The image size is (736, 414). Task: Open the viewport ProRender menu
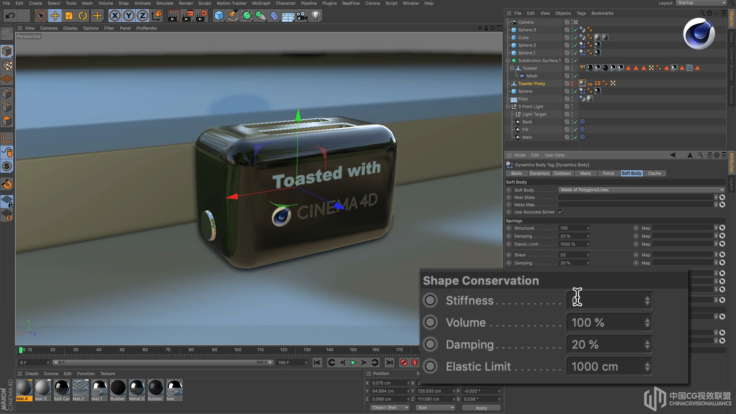(146, 28)
